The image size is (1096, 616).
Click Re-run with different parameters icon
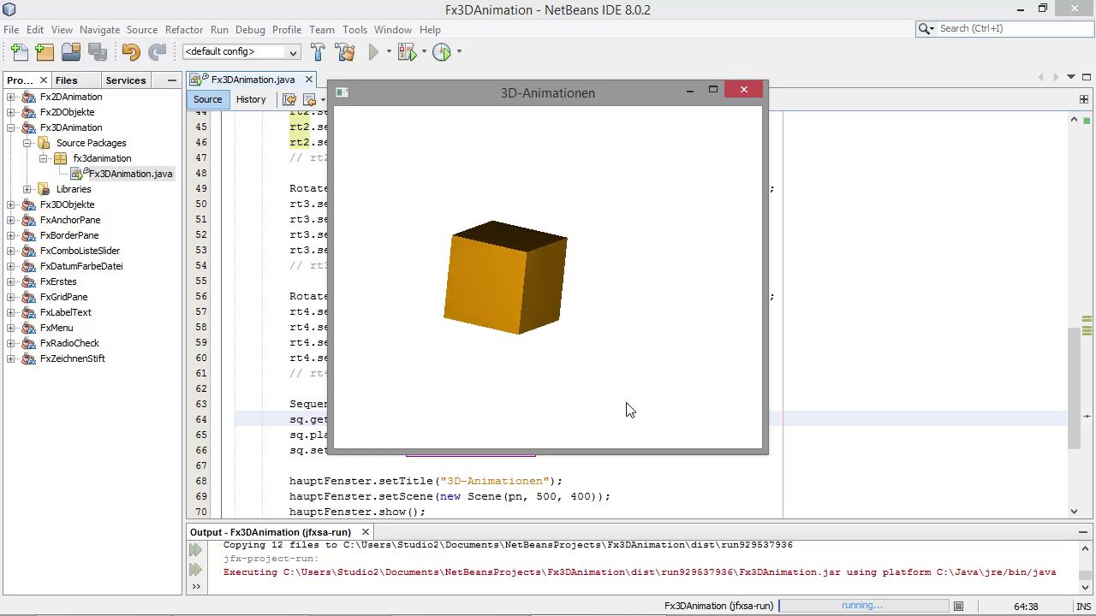pos(196,570)
